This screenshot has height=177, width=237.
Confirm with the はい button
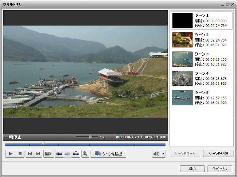[x=192, y=169]
